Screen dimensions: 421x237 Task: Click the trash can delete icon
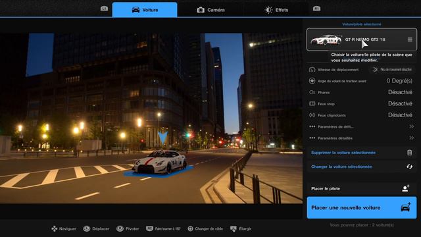409,153
